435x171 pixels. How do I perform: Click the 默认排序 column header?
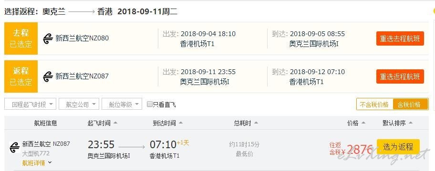394,123
